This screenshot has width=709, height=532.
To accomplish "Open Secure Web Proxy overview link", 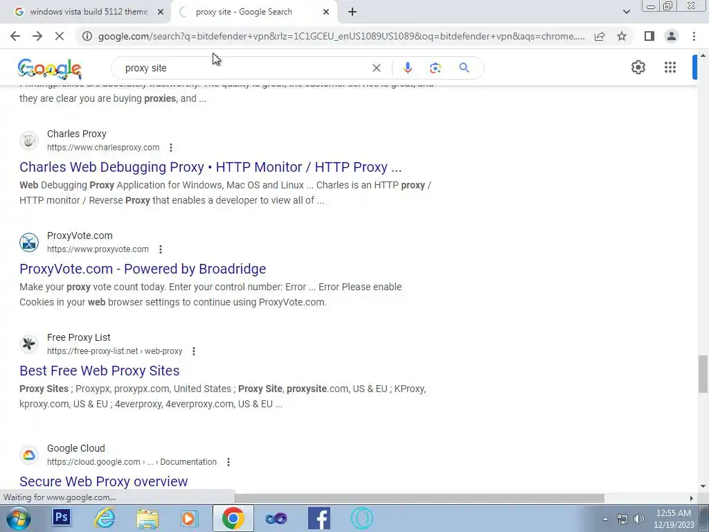I will click(104, 481).
